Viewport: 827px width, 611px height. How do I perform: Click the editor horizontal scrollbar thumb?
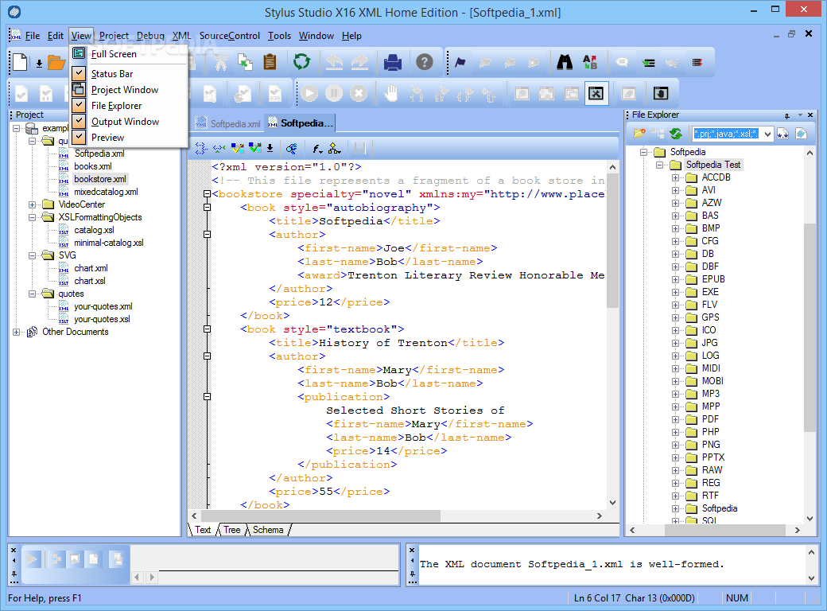320,516
